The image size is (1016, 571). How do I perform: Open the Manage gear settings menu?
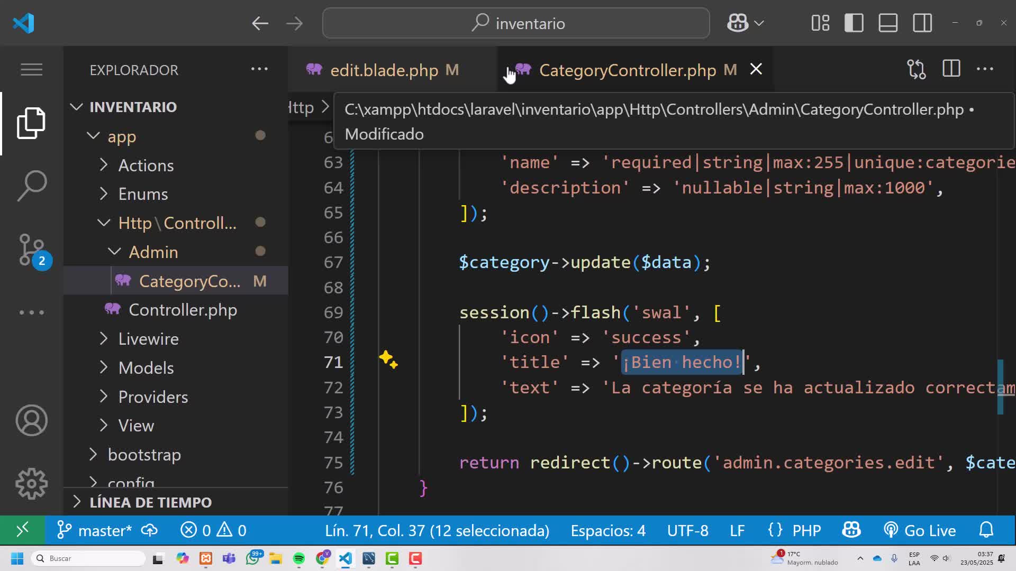tap(31, 484)
